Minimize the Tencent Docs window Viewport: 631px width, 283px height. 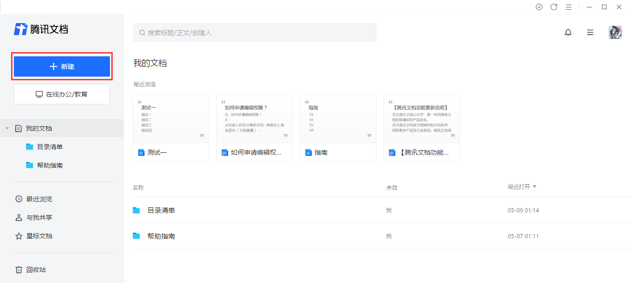point(589,7)
